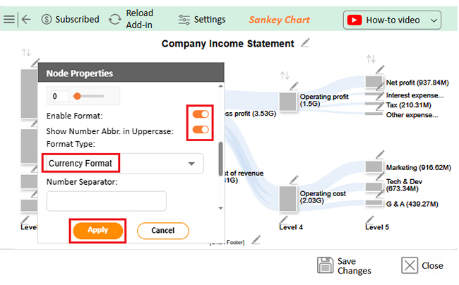Click the Subscribed menu item
Screen dimensions: 459x285
coord(70,20)
